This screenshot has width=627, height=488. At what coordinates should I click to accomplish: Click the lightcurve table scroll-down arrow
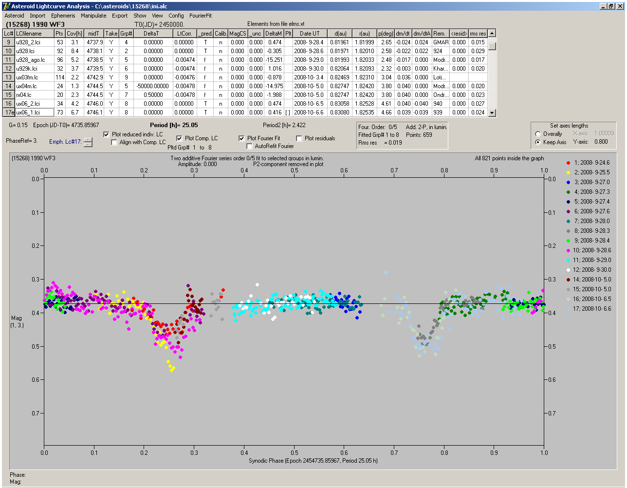click(492, 113)
